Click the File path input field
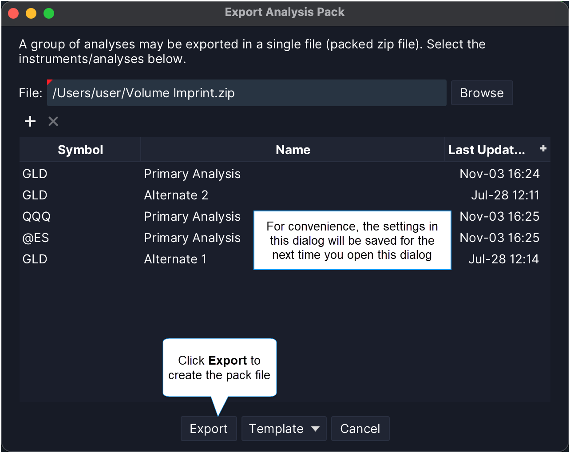Viewport: 570px width, 453px height. (246, 93)
